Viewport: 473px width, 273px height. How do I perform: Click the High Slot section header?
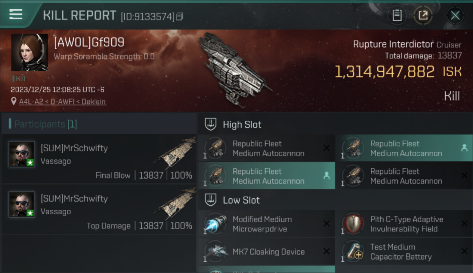242,124
